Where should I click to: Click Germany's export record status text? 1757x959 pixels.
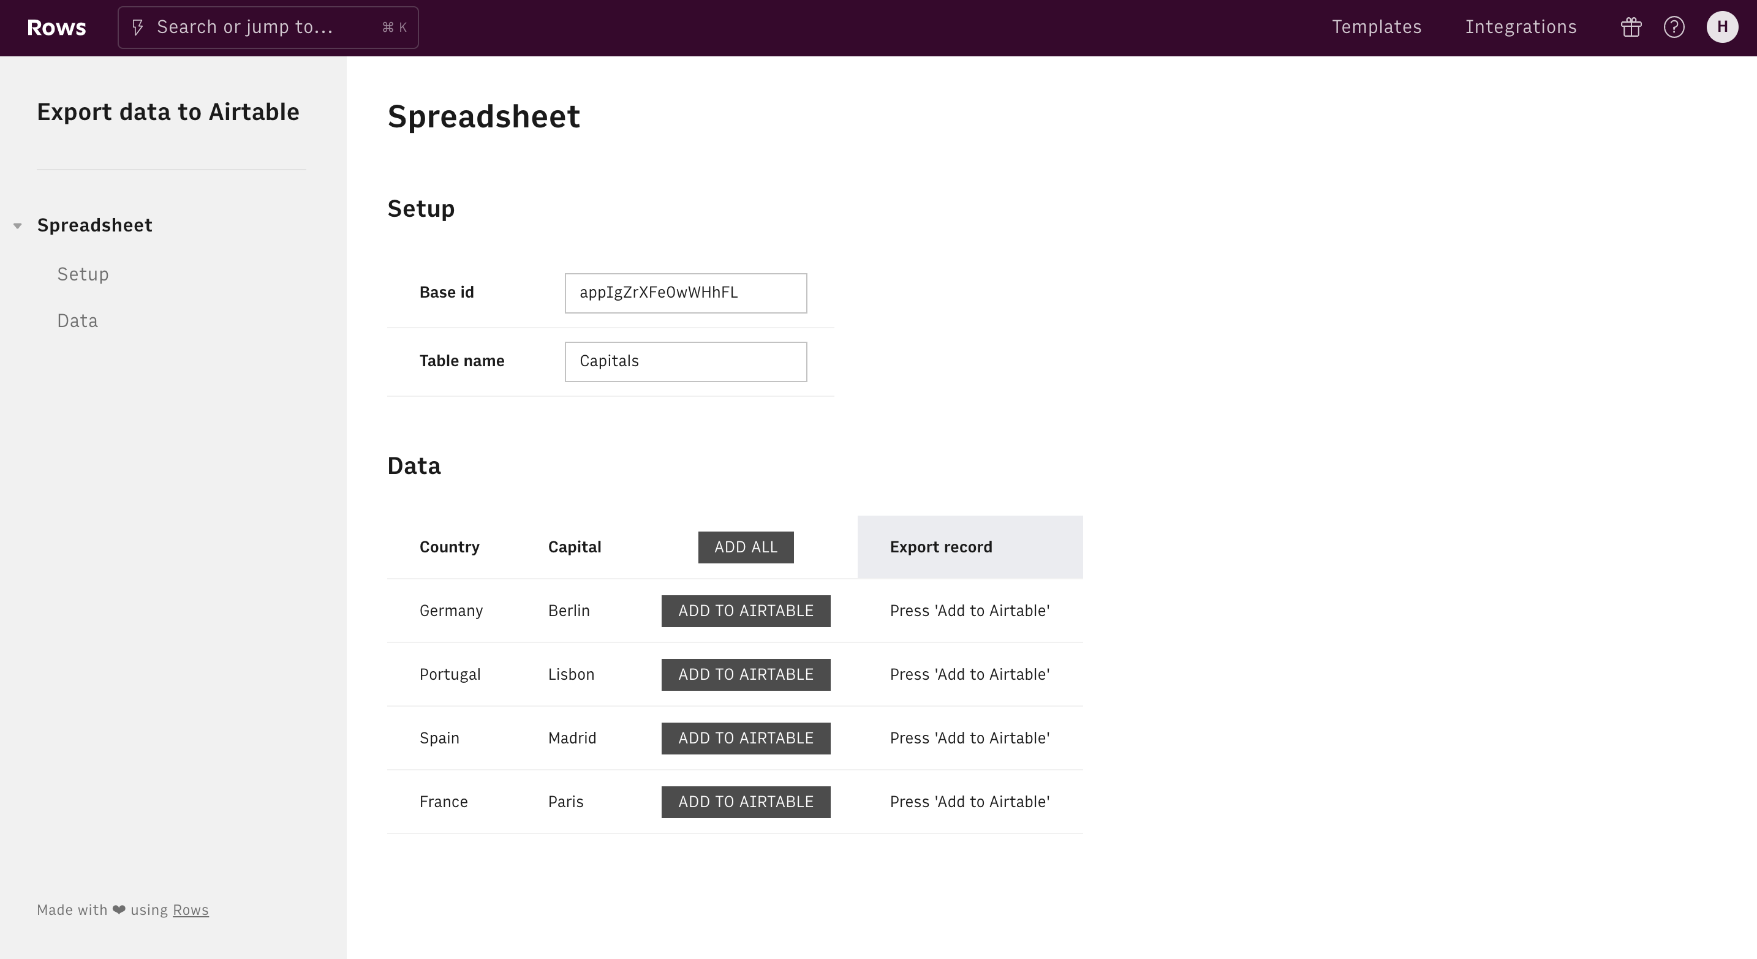969,611
